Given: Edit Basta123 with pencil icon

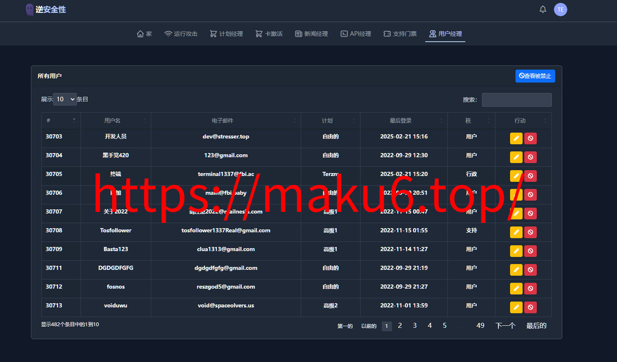Looking at the screenshot, I should point(516,251).
